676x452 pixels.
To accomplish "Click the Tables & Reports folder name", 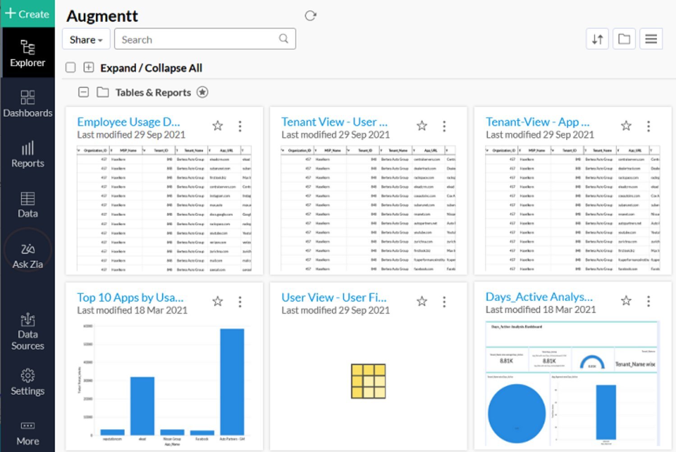I will coord(153,93).
